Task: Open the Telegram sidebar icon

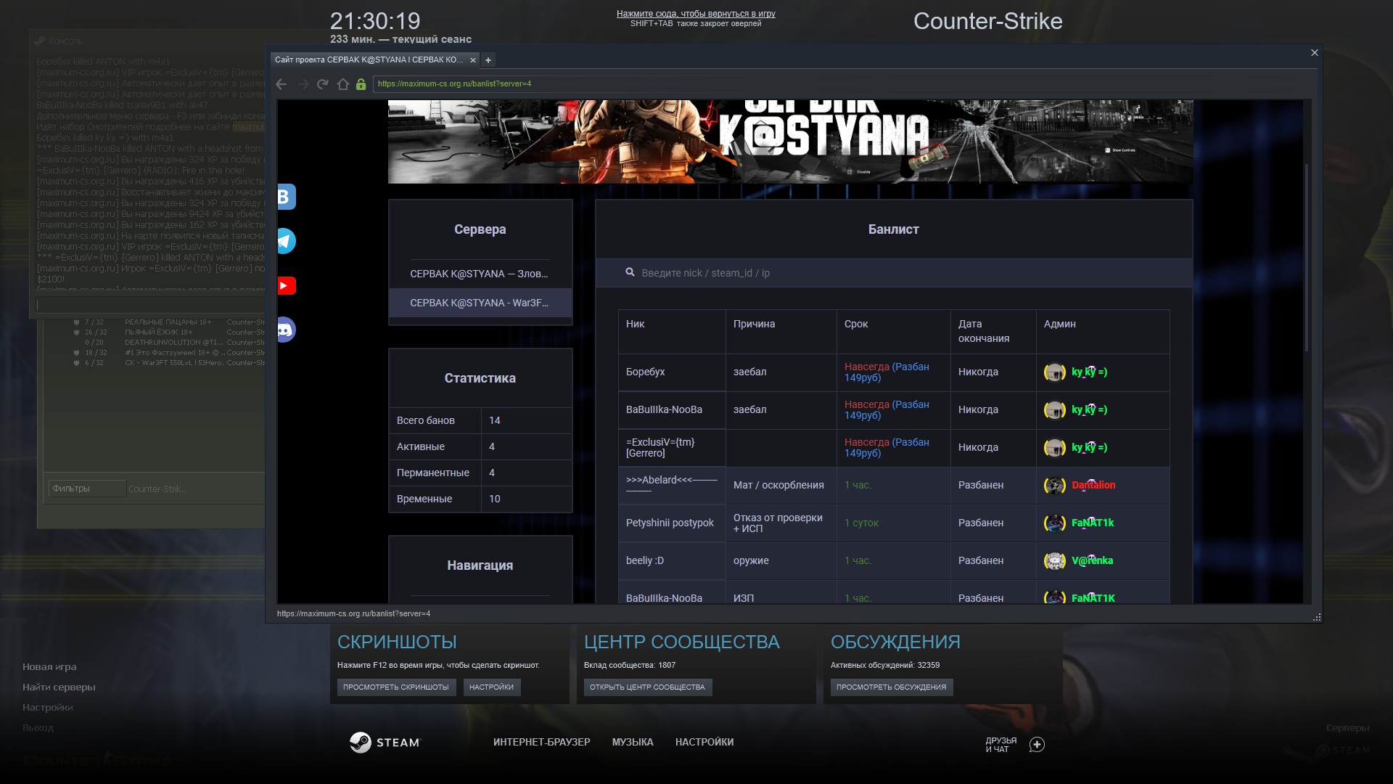Action: click(x=287, y=241)
